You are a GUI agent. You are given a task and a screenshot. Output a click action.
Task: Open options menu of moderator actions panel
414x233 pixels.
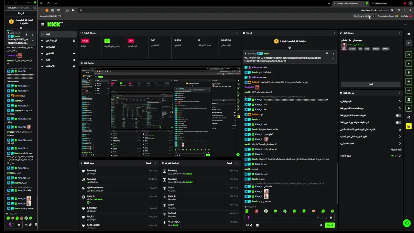(237, 163)
